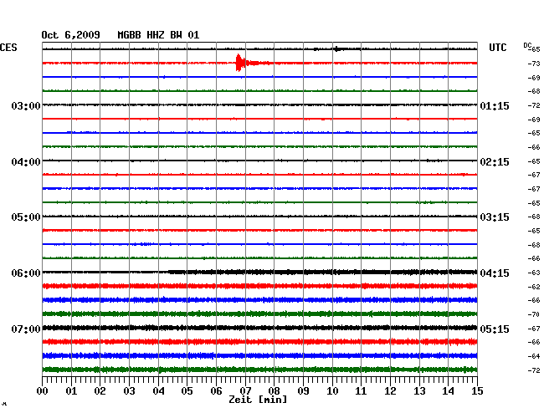The height and width of the screenshot is (413, 544).
Task: Select the DC offset value "-63"
Action: (534, 273)
